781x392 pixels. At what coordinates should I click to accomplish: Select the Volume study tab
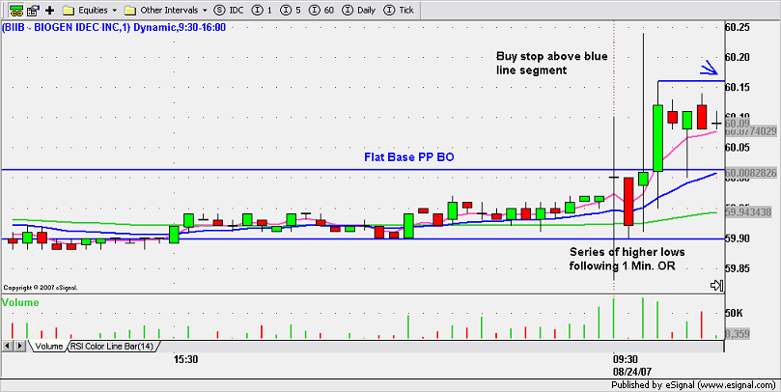48,347
